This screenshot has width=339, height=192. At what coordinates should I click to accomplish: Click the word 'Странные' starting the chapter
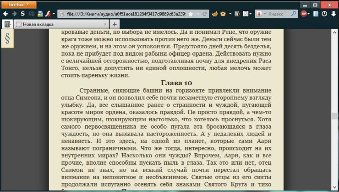93,90
